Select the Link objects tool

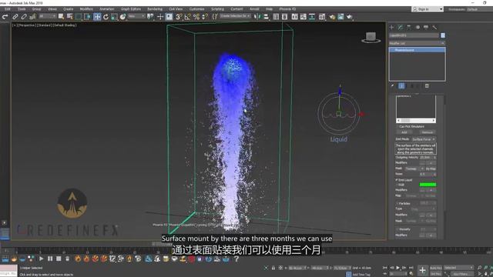(x=15, y=17)
